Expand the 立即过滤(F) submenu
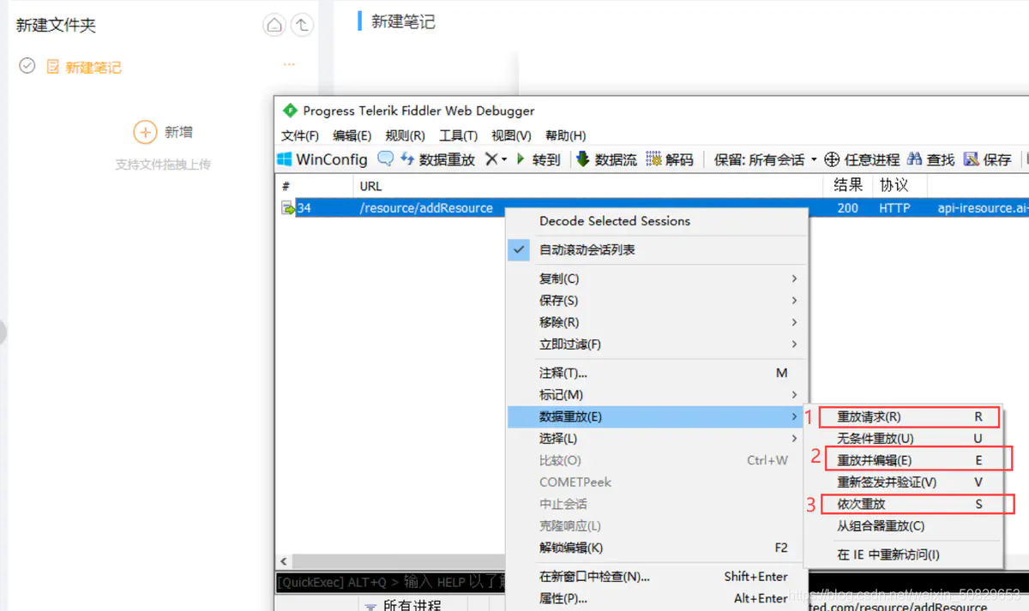 click(658, 344)
